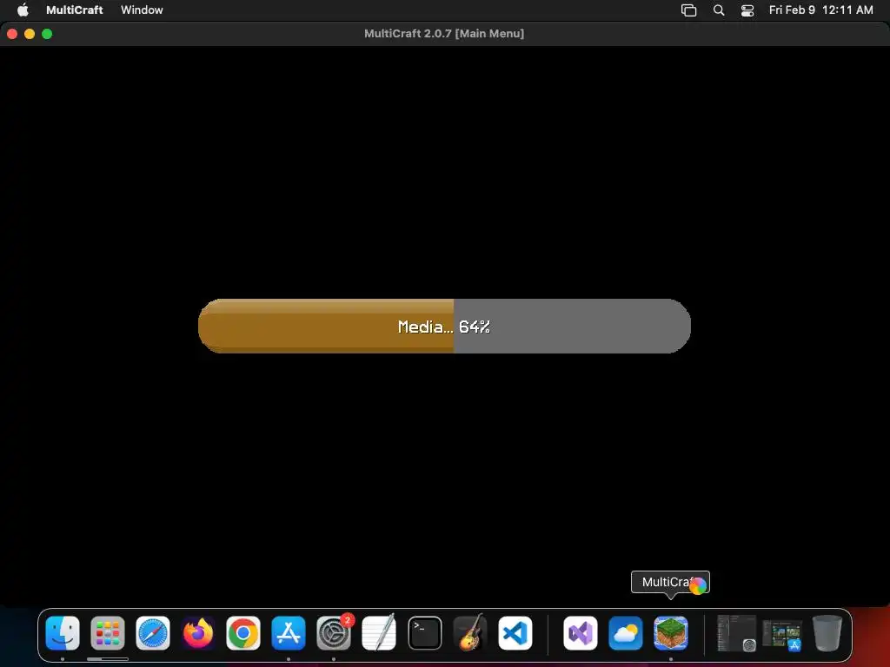Click the 64% loading text
The height and width of the screenshot is (667, 890).
[475, 327]
